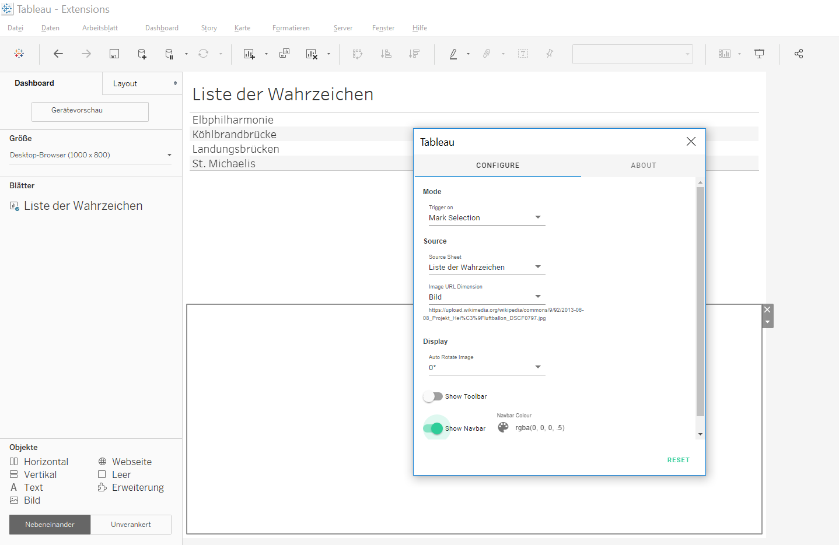Click the Webseite object

[125, 462]
